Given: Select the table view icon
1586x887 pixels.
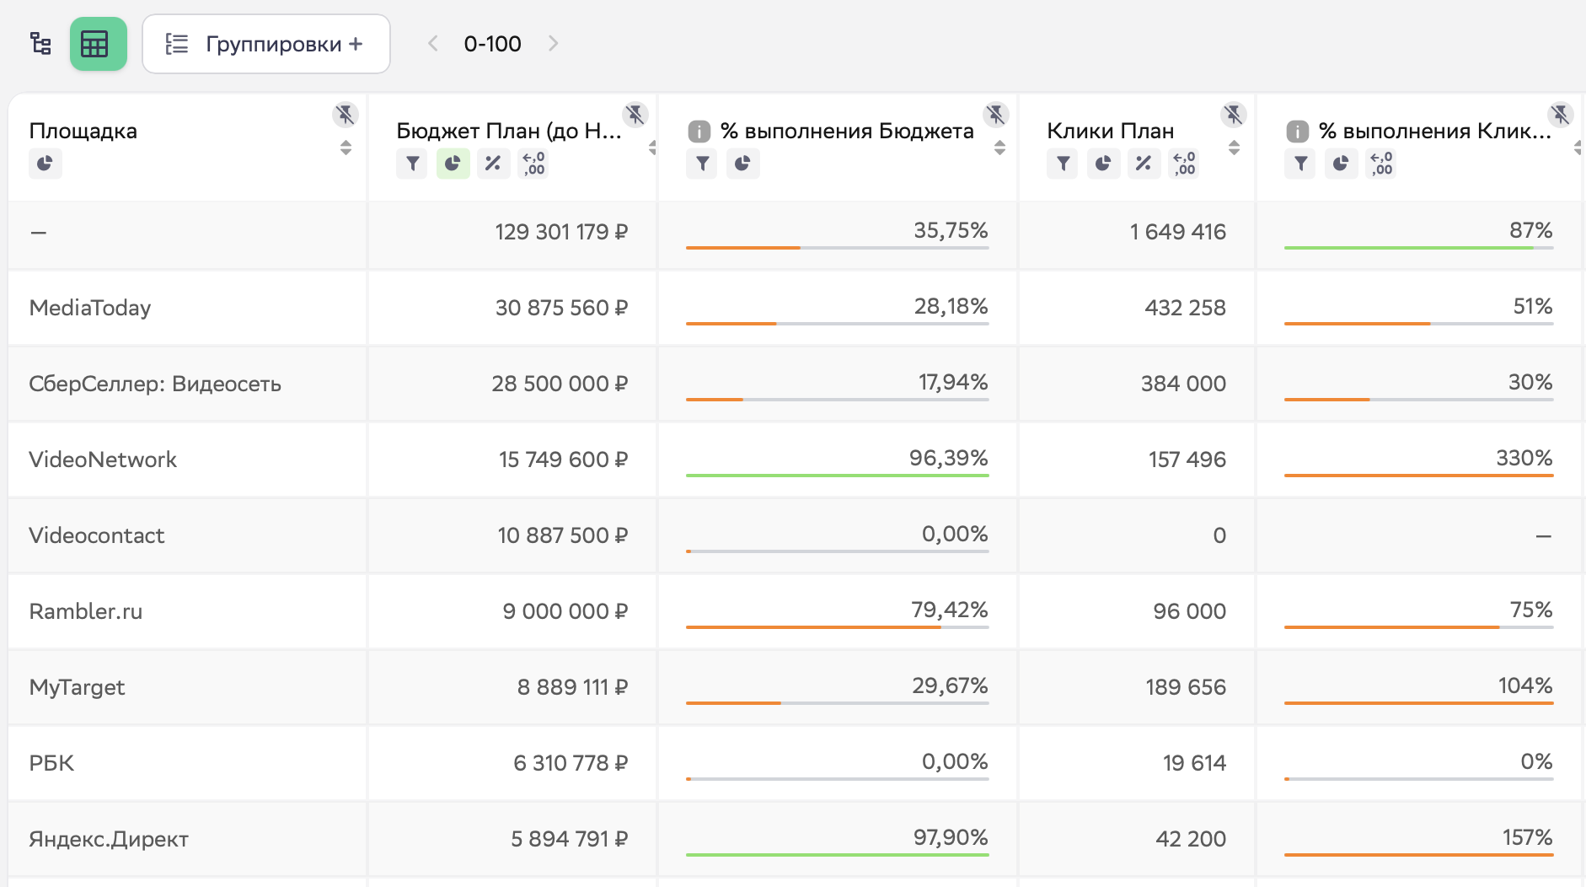Looking at the screenshot, I should click(98, 44).
